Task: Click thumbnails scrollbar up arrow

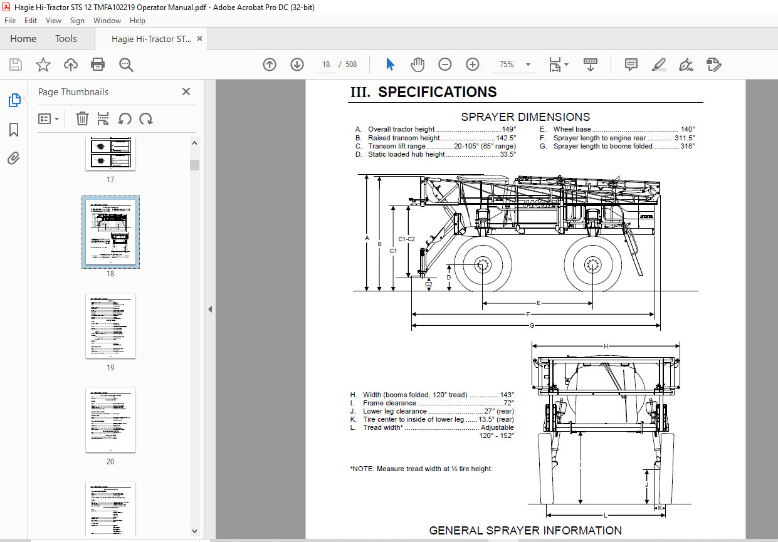Action: point(194,143)
